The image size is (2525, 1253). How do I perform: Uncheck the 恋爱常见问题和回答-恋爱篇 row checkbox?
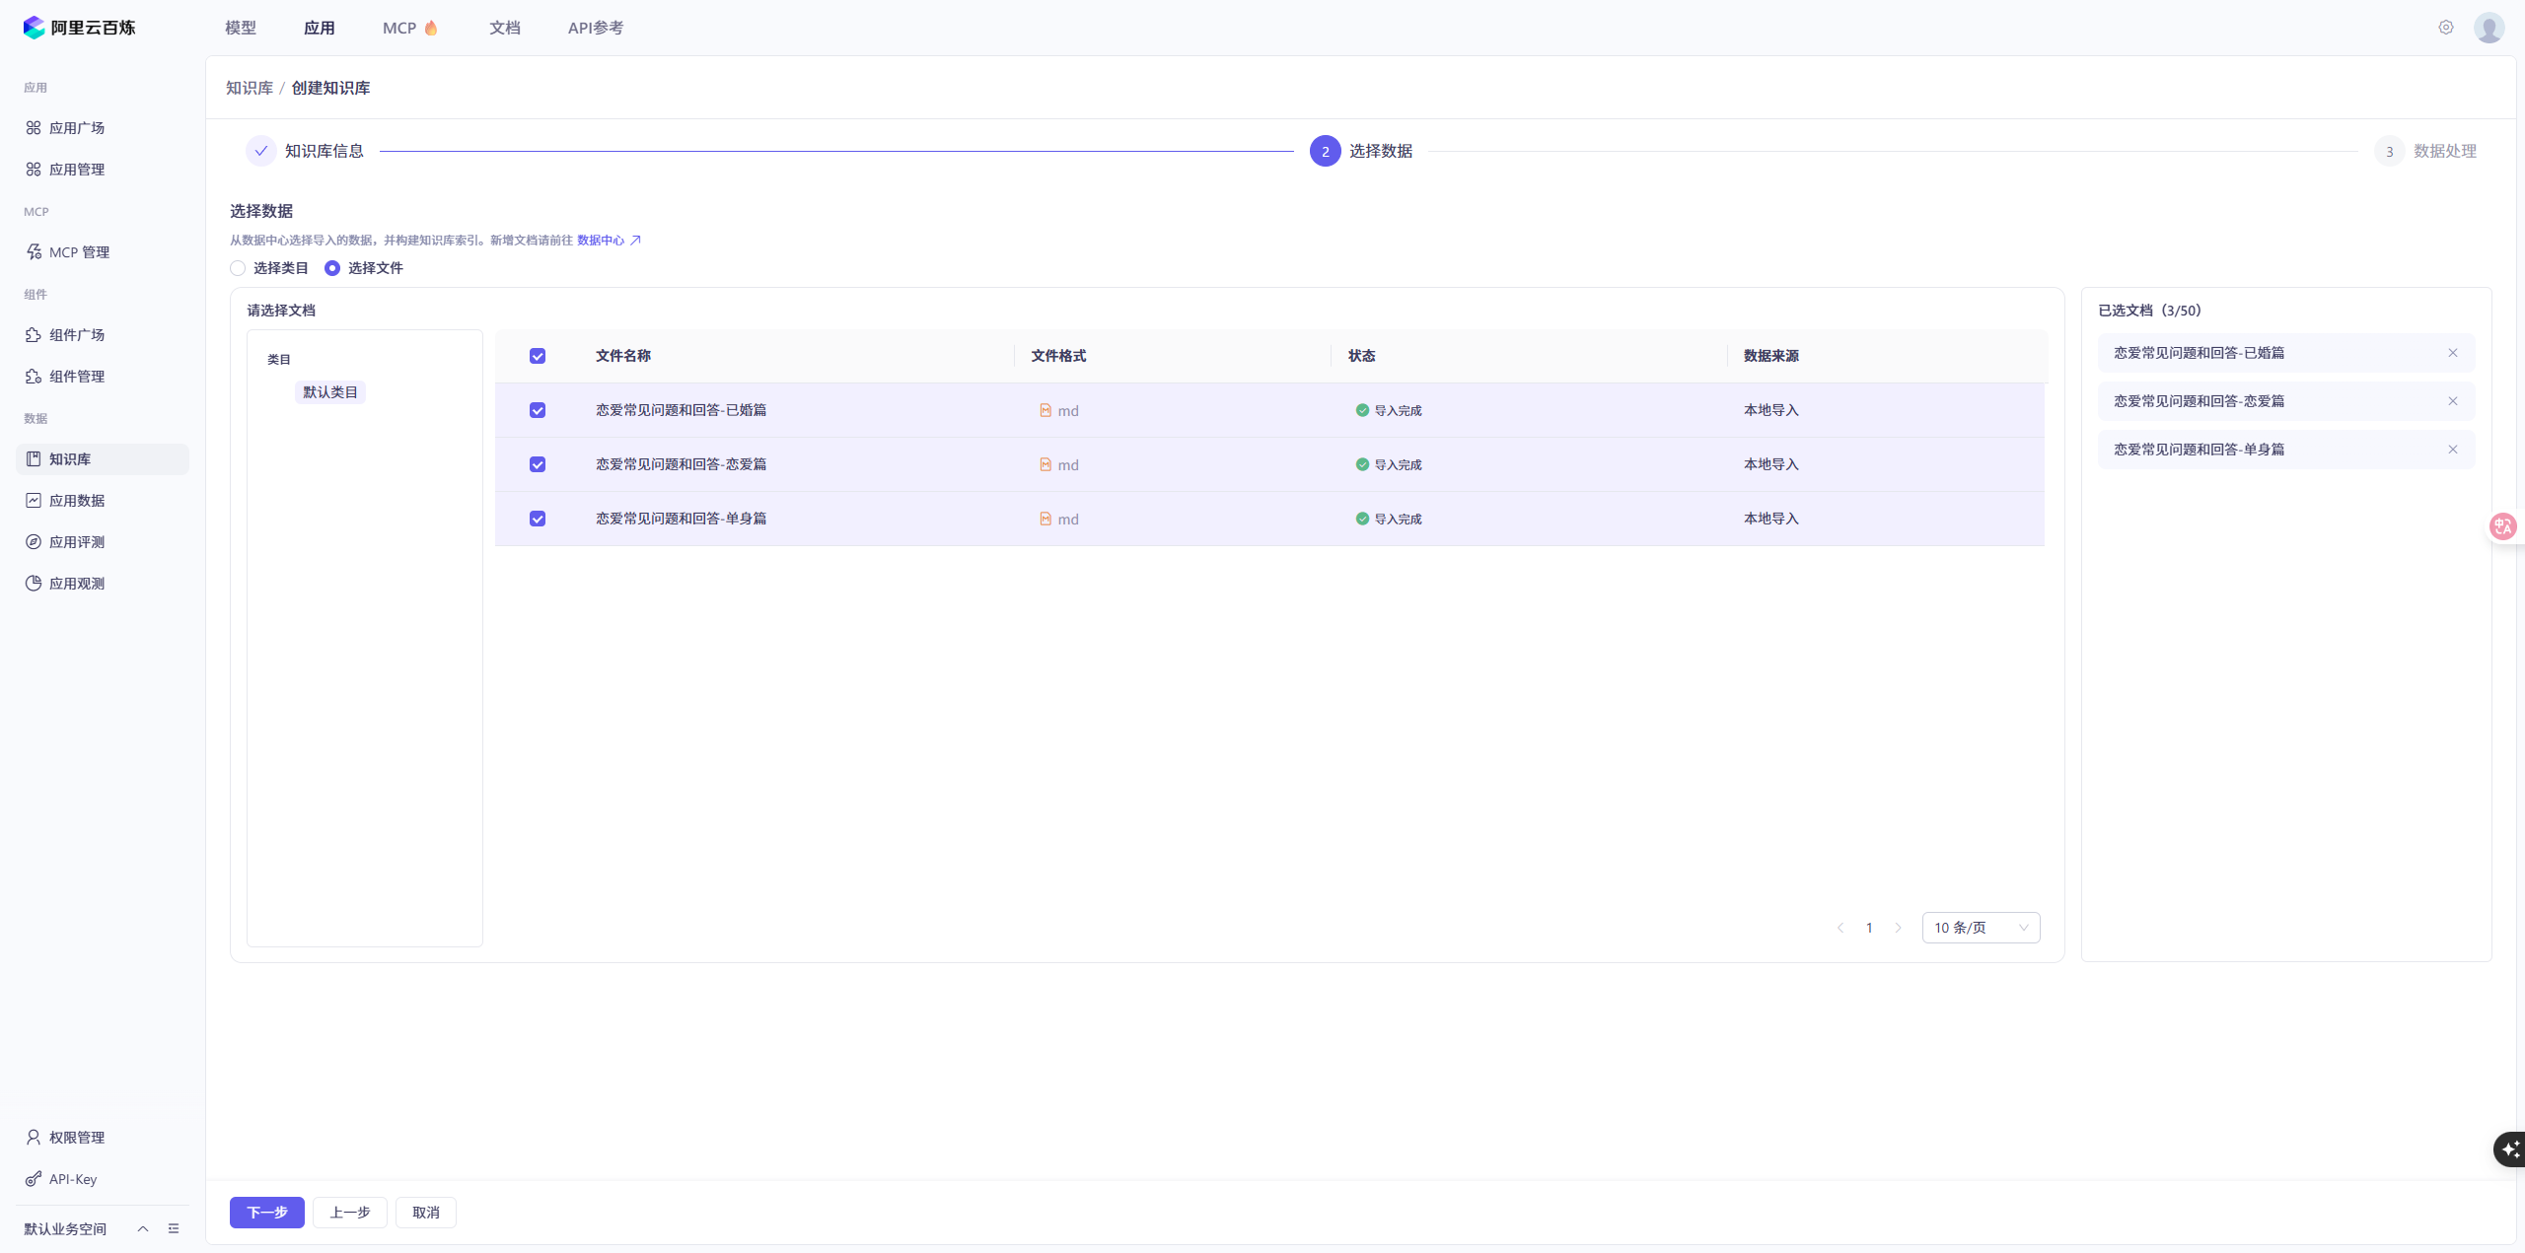tap(538, 464)
